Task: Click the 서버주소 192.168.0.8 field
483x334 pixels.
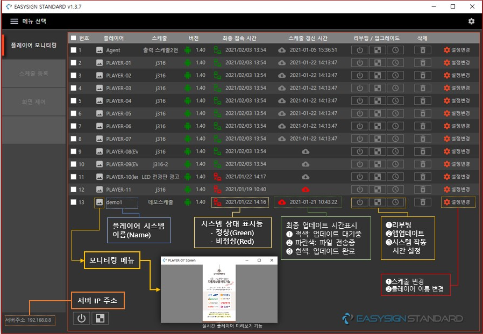Action: [x=30, y=320]
